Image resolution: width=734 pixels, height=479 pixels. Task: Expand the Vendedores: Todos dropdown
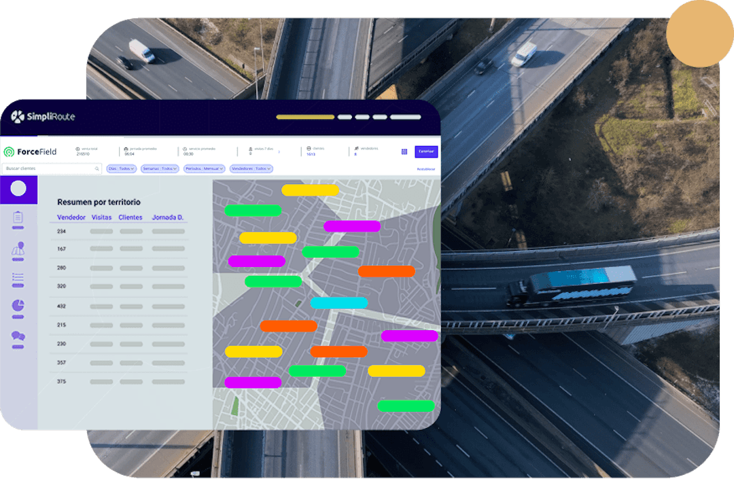(x=251, y=168)
